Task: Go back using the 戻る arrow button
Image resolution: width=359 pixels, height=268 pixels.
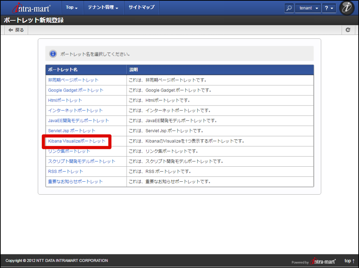Action: (x=15, y=30)
